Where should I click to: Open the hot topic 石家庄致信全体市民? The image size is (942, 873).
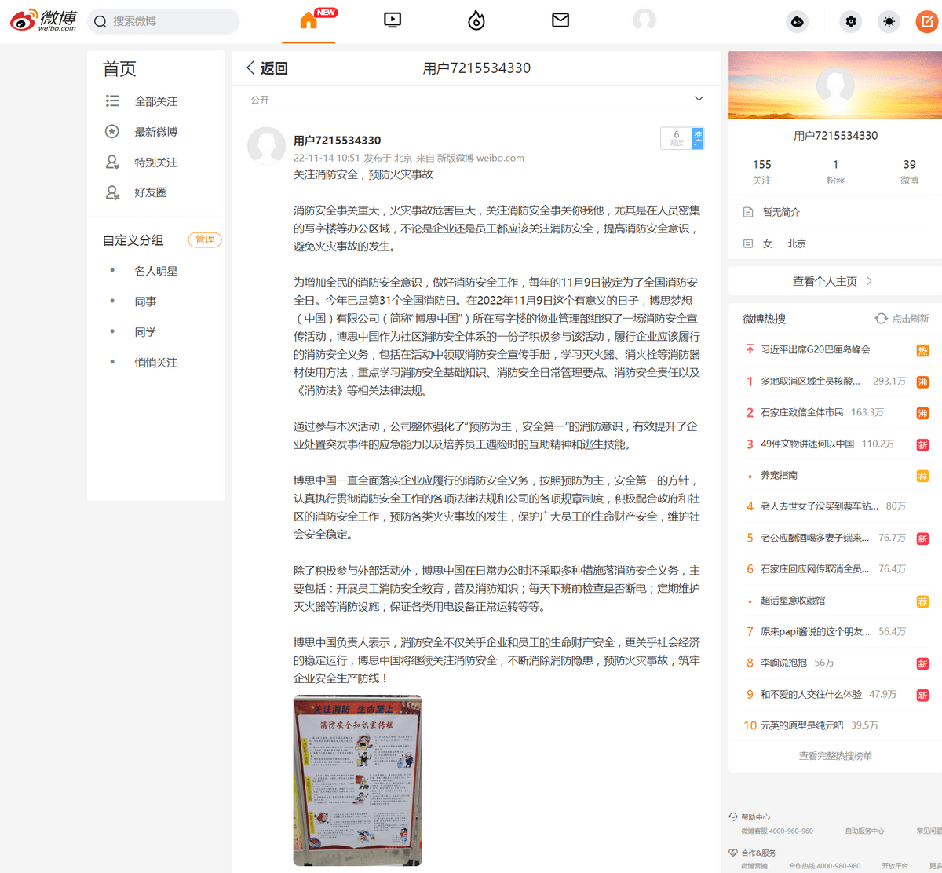point(801,412)
